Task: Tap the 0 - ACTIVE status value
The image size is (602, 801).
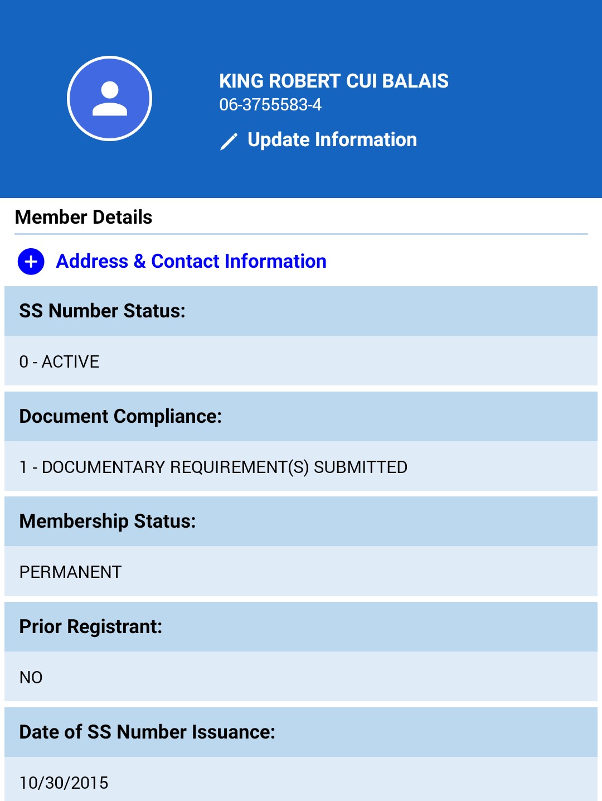Action: click(x=59, y=361)
